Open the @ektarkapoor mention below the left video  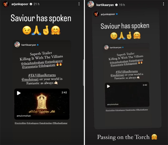(33, 123)
